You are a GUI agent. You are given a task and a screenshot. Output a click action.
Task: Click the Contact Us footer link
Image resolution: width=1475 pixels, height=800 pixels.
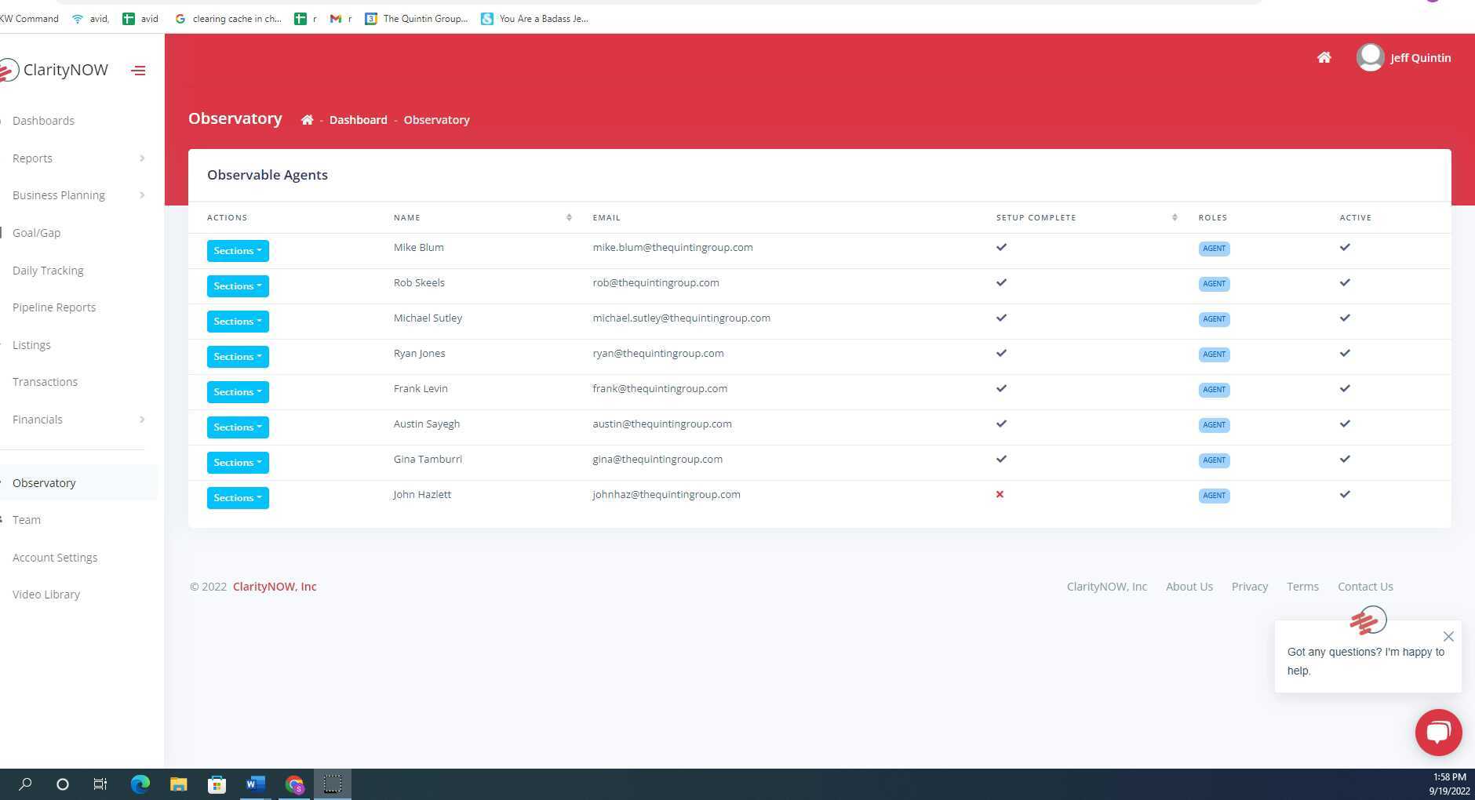coord(1365,587)
